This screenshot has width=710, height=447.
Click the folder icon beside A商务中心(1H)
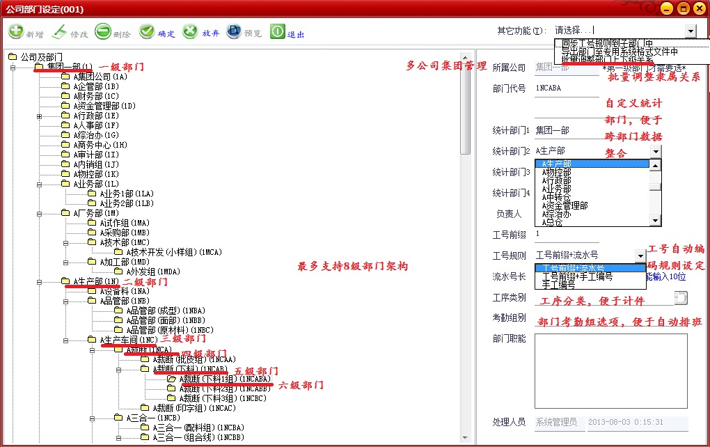[65, 144]
